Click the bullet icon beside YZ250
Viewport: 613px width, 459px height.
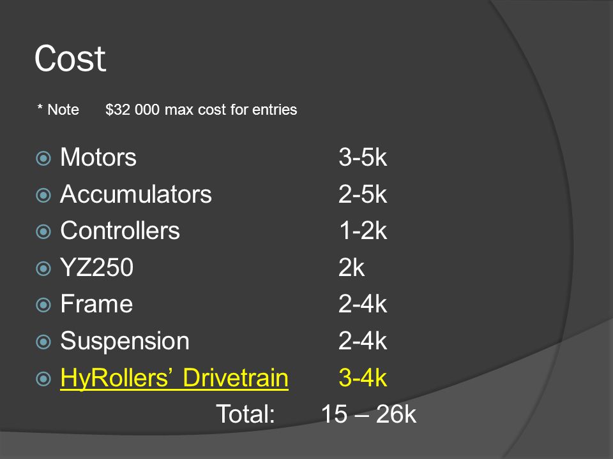(x=43, y=268)
